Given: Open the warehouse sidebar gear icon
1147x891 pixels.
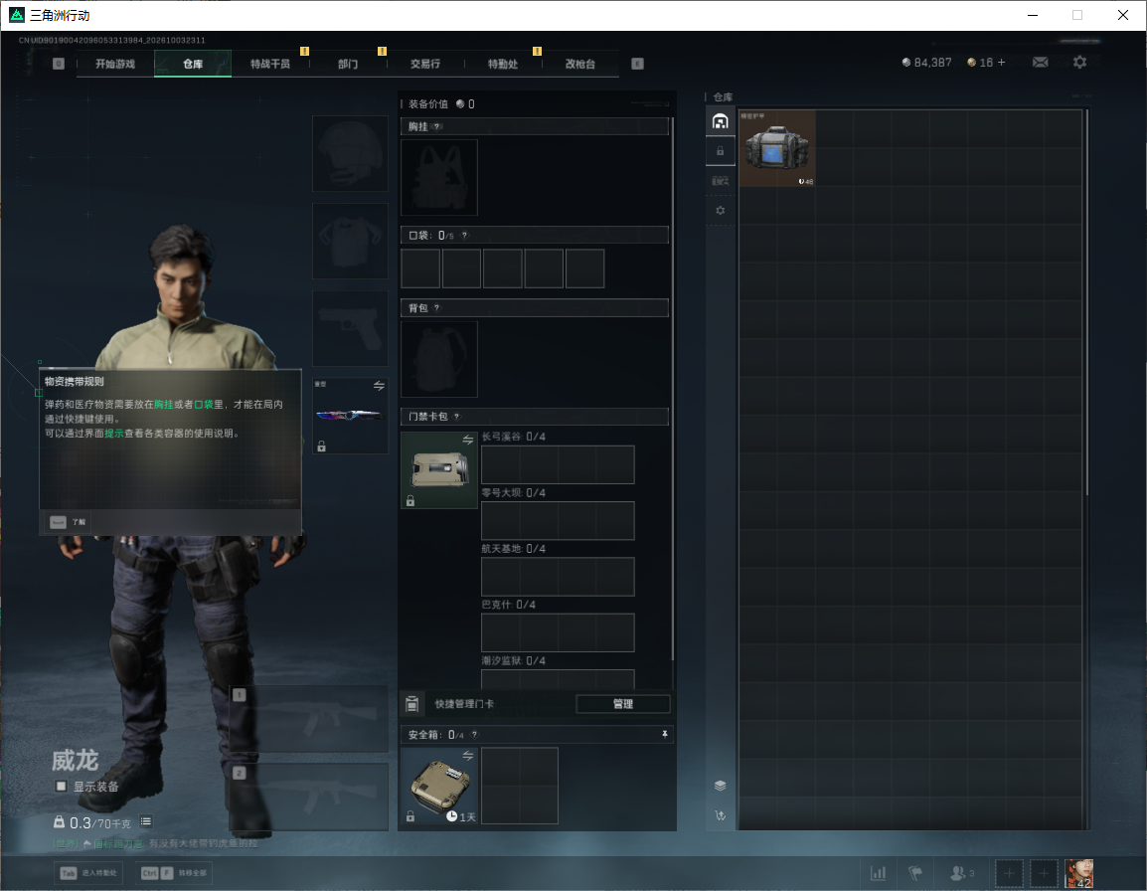Looking at the screenshot, I should point(720,211).
